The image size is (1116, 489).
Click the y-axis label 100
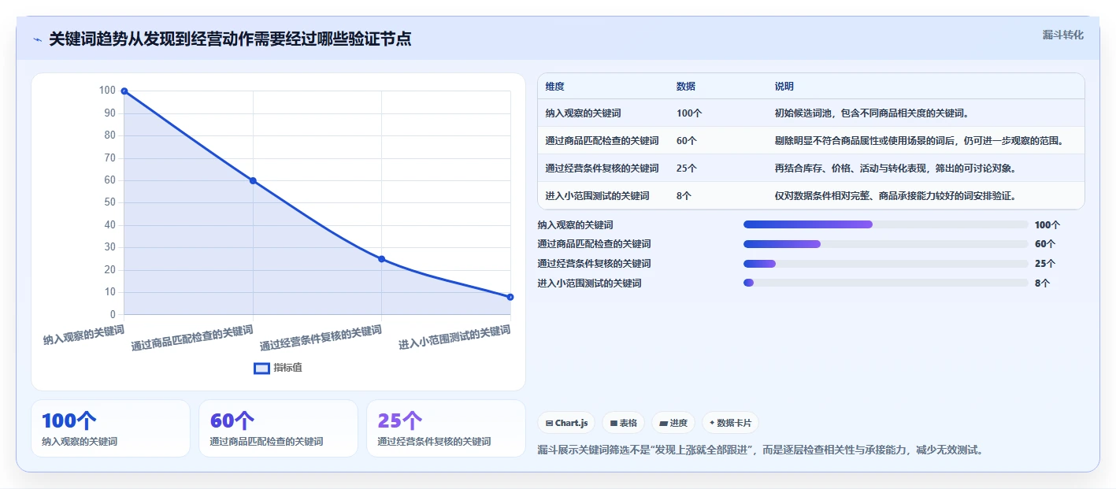pyautogui.click(x=107, y=91)
